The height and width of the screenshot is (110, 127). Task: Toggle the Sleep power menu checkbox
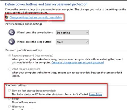[10, 99]
